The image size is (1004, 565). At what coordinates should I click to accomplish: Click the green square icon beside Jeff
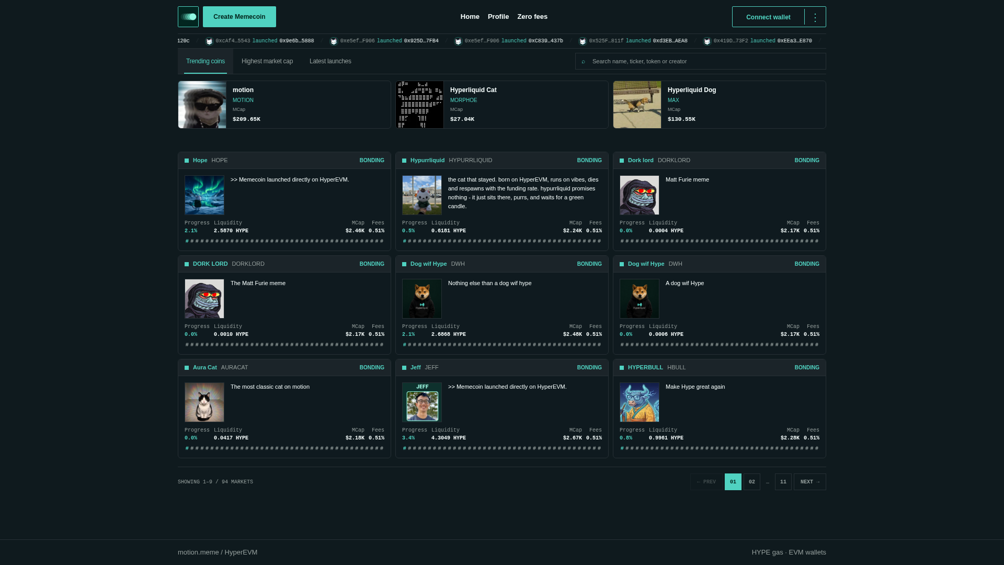pos(404,368)
